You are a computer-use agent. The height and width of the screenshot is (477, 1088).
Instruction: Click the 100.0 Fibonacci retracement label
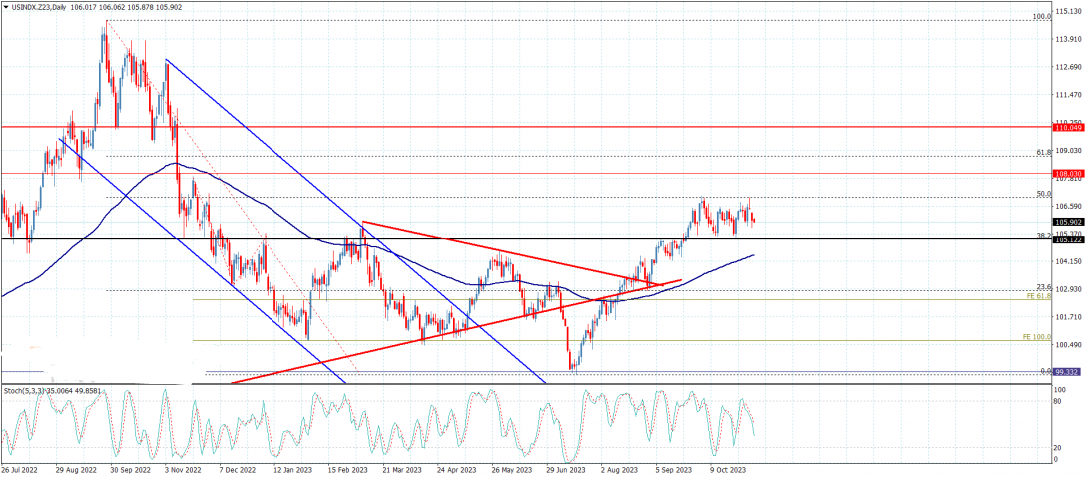[x=1042, y=17]
